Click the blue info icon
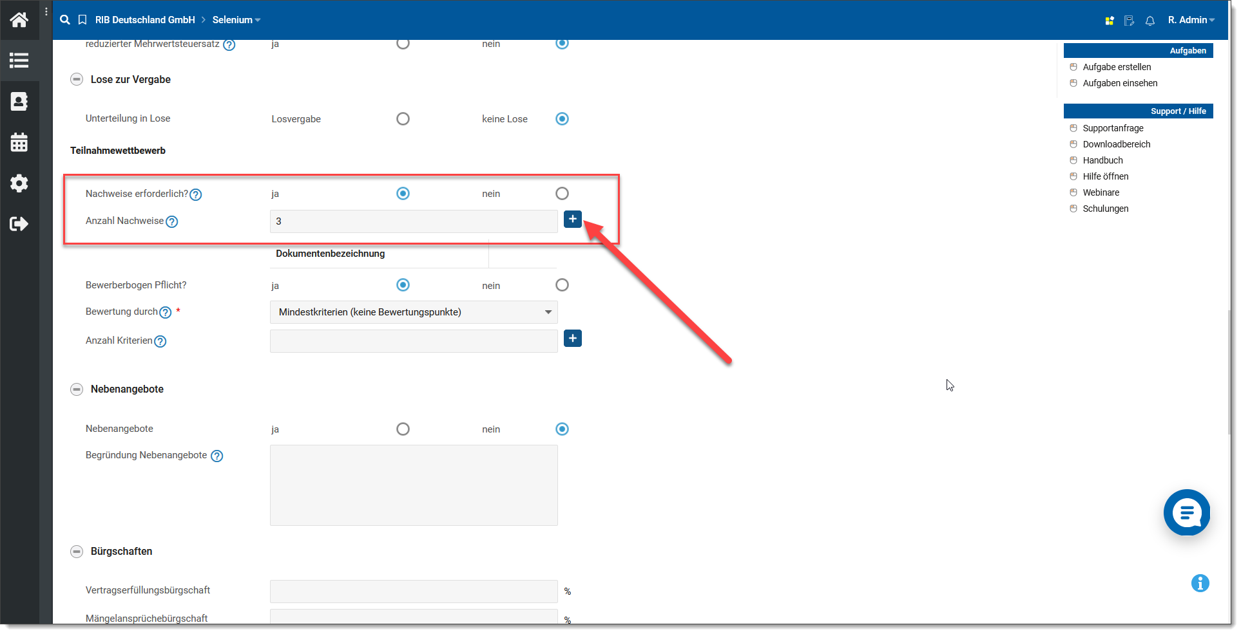This screenshot has height=634, width=1241. [1200, 583]
